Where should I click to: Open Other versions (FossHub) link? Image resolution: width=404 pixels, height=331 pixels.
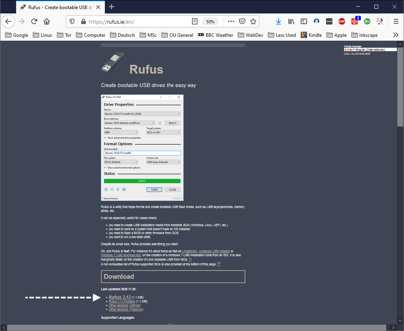(x=126, y=309)
